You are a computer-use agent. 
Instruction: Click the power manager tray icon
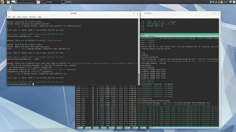pos(219,2)
